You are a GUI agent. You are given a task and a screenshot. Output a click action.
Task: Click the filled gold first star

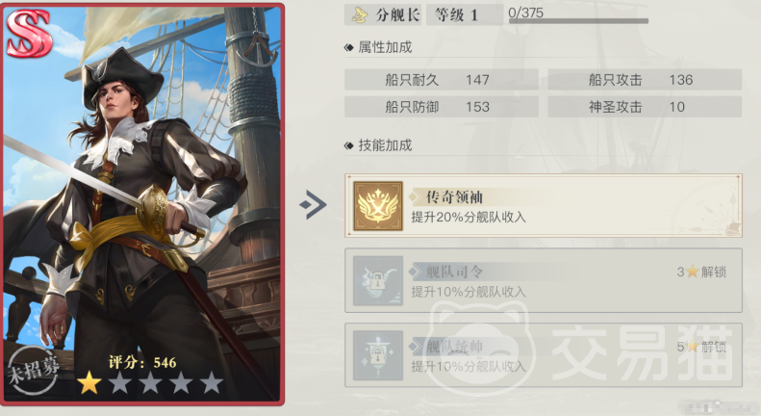coord(89,383)
